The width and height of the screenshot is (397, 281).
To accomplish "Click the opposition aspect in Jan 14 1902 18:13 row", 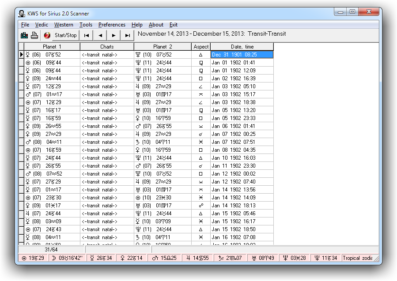I will click(x=201, y=206).
